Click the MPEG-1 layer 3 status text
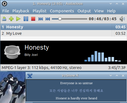The image size is (127, 103). pos(42,68)
